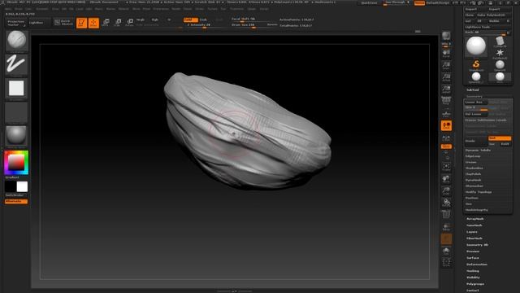Toggle the Mrgb button
Image resolution: width=520 pixels, height=293 pixels.
coord(141,20)
